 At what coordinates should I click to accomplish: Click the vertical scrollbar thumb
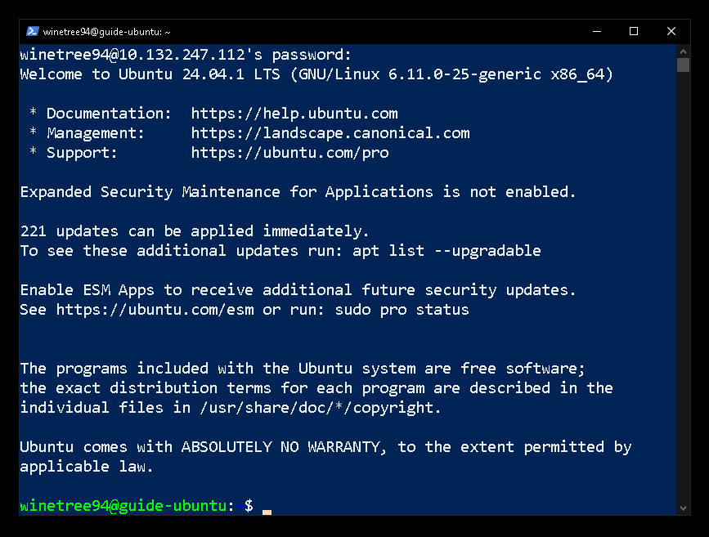tap(683, 65)
